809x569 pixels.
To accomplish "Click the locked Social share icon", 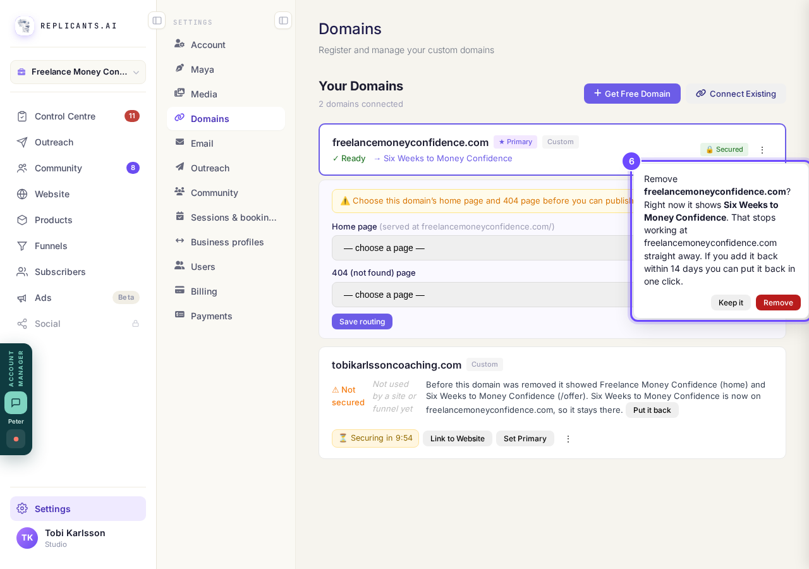I will click(x=22, y=324).
